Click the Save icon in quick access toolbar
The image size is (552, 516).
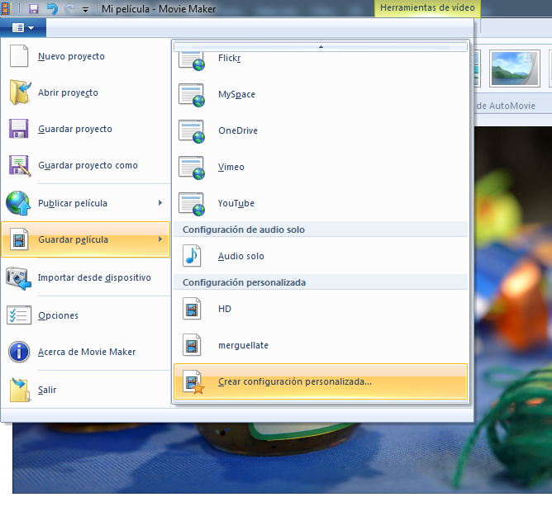pos(34,8)
